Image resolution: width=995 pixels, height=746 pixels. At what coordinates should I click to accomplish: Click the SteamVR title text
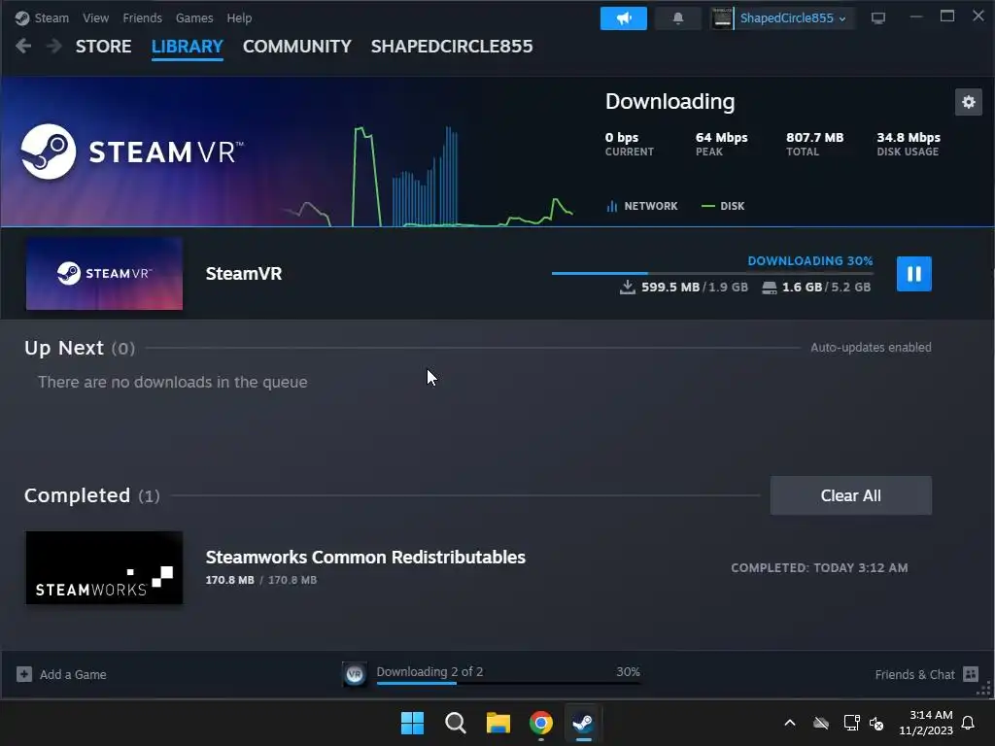pyautogui.click(x=244, y=273)
